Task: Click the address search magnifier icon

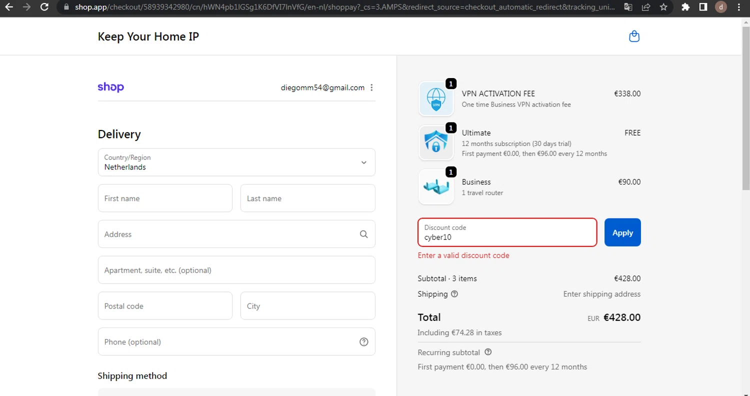Action: point(363,234)
